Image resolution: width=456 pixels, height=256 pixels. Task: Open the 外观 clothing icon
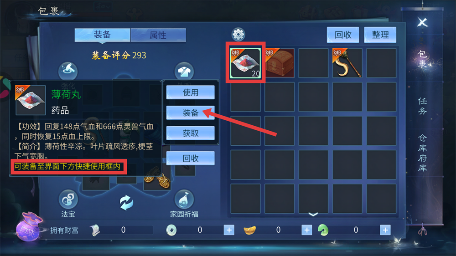coord(184,71)
